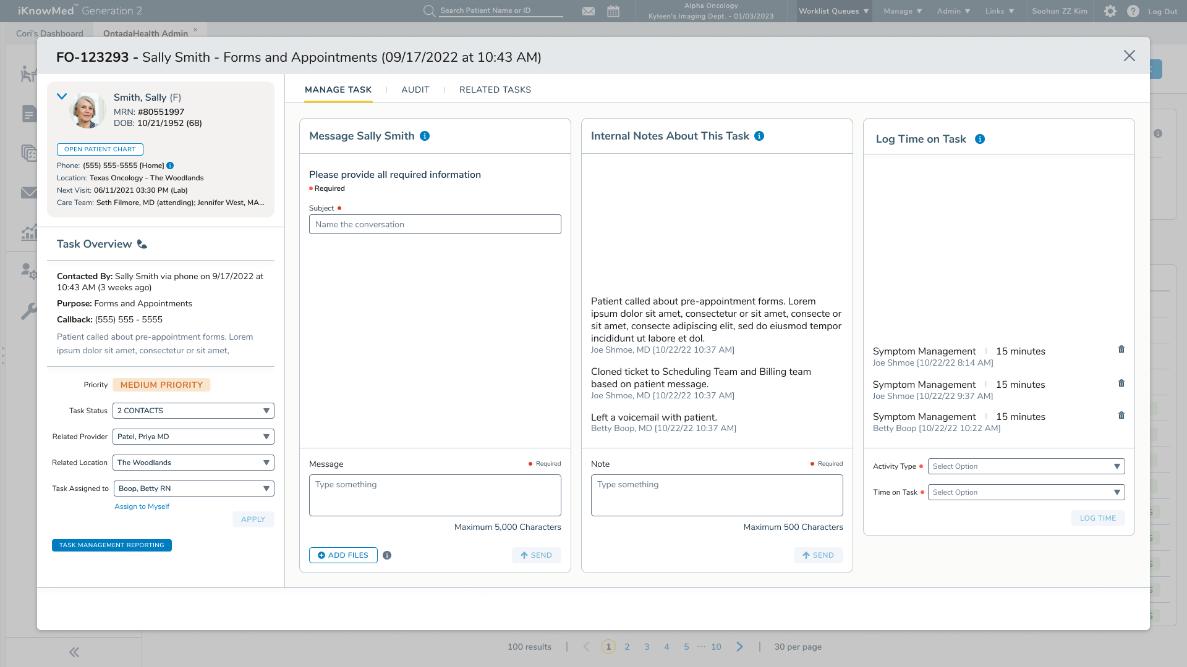This screenshot has height=667, width=1187.
Task: Open the Admin menu
Action: [x=951, y=10]
